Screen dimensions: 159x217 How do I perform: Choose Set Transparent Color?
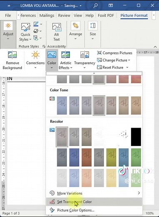click(x=94, y=202)
